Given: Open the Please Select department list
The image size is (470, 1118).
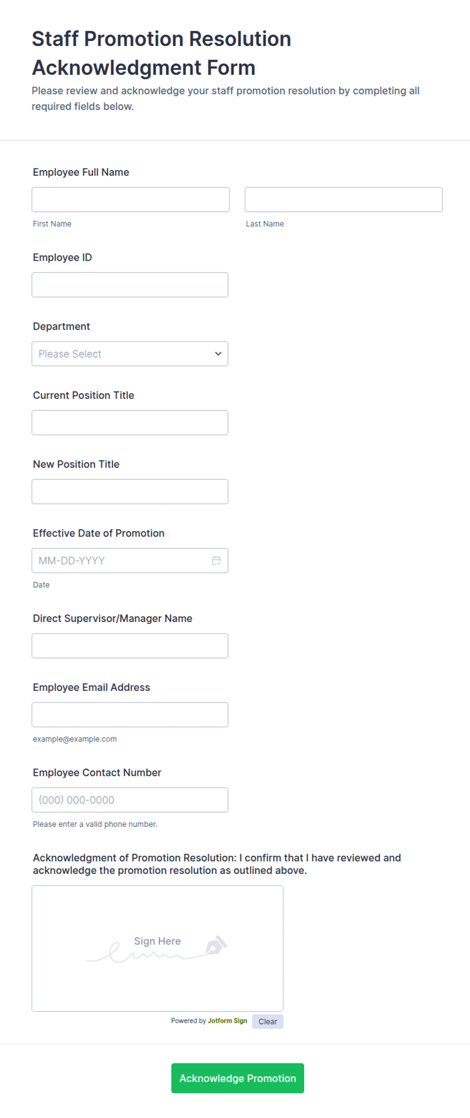Looking at the screenshot, I should coord(130,354).
